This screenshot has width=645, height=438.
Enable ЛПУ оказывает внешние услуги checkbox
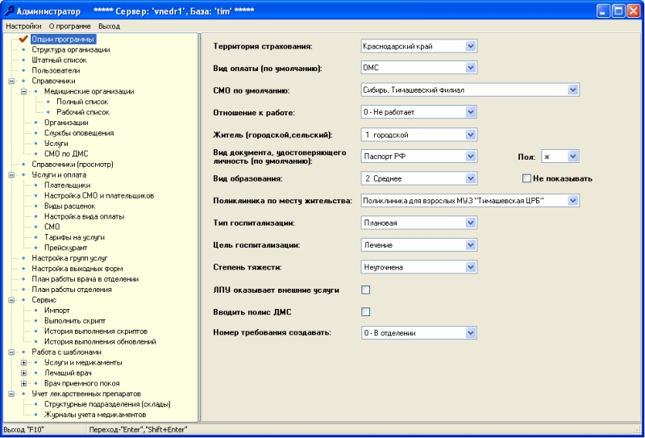pyautogui.click(x=366, y=290)
